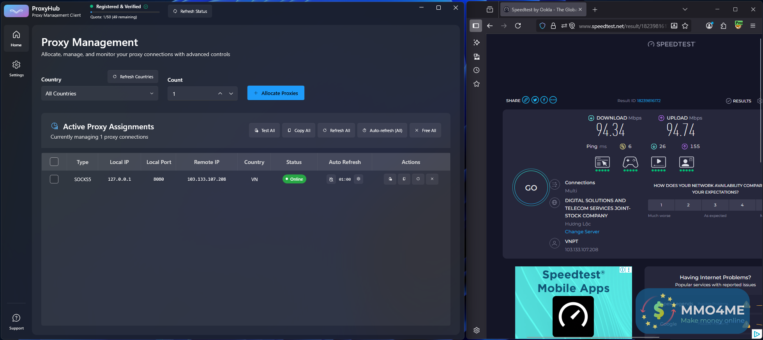Open auto-refresh timer settings gear in row
Viewport: 763px width, 340px height.
[359, 179]
